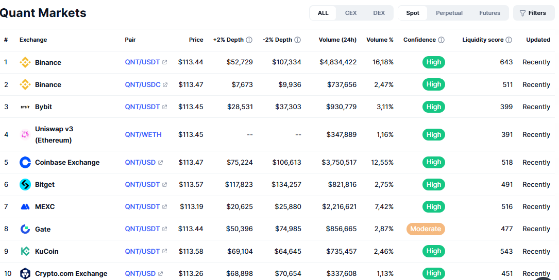Click the Uniswap v3 unicorn logo
The image size is (559, 280).
[25, 135]
